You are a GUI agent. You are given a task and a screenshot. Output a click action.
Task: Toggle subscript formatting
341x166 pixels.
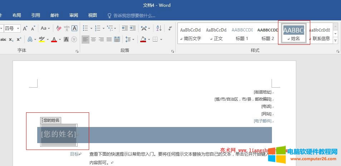click(x=11, y=39)
